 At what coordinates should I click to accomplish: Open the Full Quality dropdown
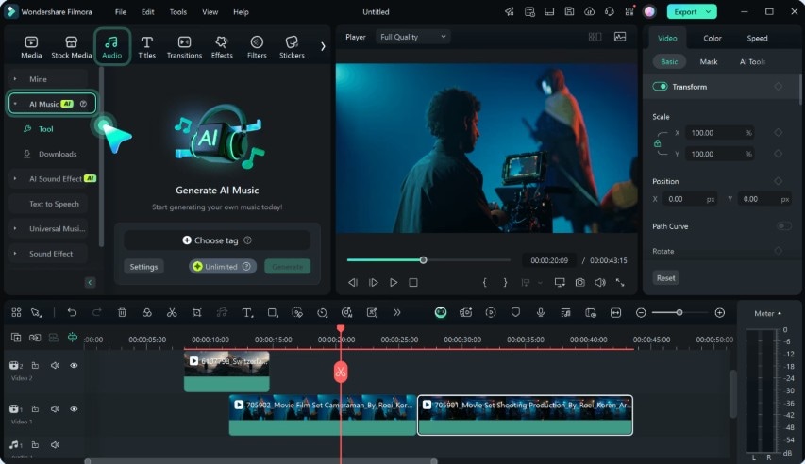point(413,37)
